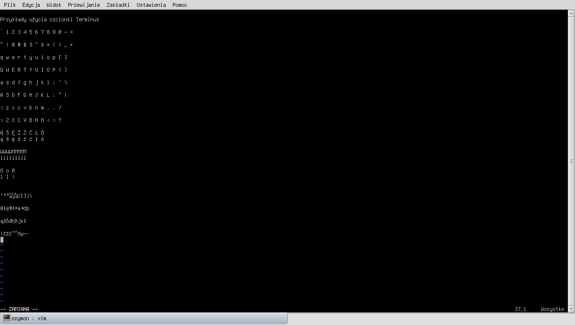Click the "37,1" cursor position indicator
The height and width of the screenshot is (325, 575).
[x=520, y=309]
